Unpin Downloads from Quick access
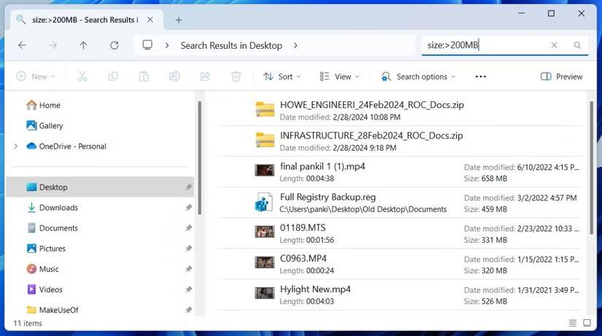 click(x=188, y=208)
